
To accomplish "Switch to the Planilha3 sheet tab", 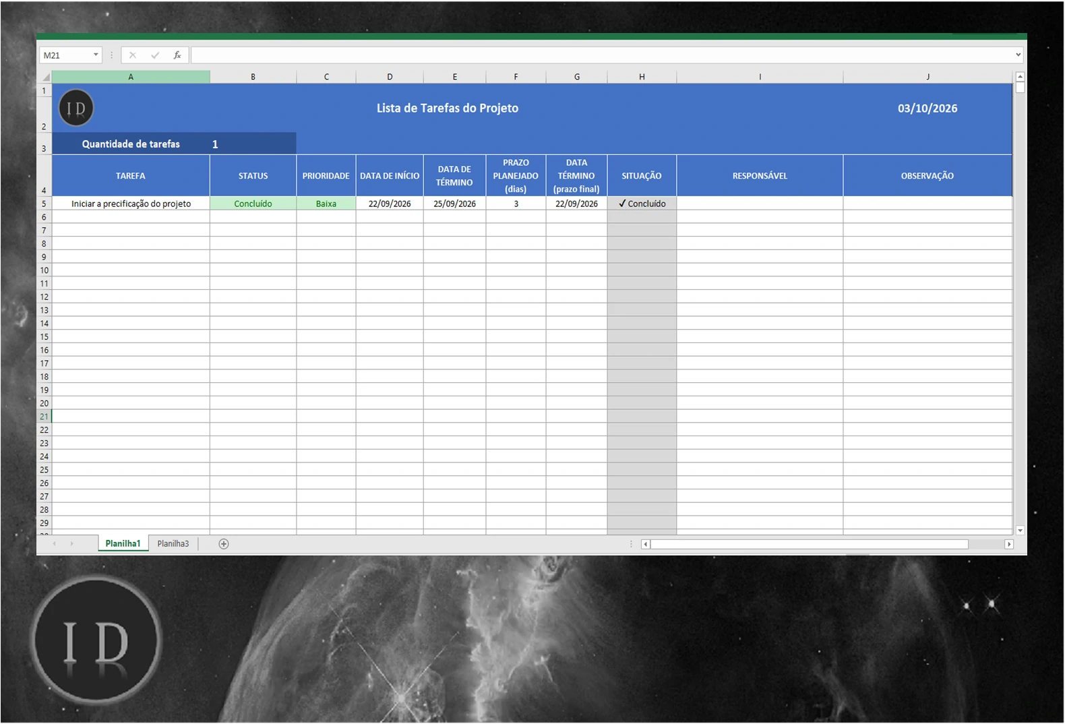I will click(x=173, y=543).
